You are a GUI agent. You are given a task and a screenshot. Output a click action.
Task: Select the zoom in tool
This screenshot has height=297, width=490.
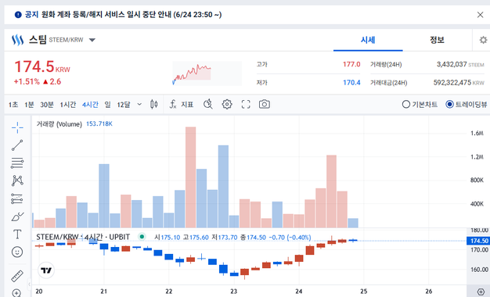coord(16,293)
